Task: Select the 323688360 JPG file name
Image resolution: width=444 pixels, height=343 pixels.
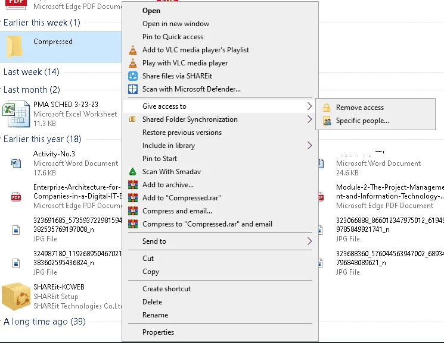Action: click(x=390, y=258)
